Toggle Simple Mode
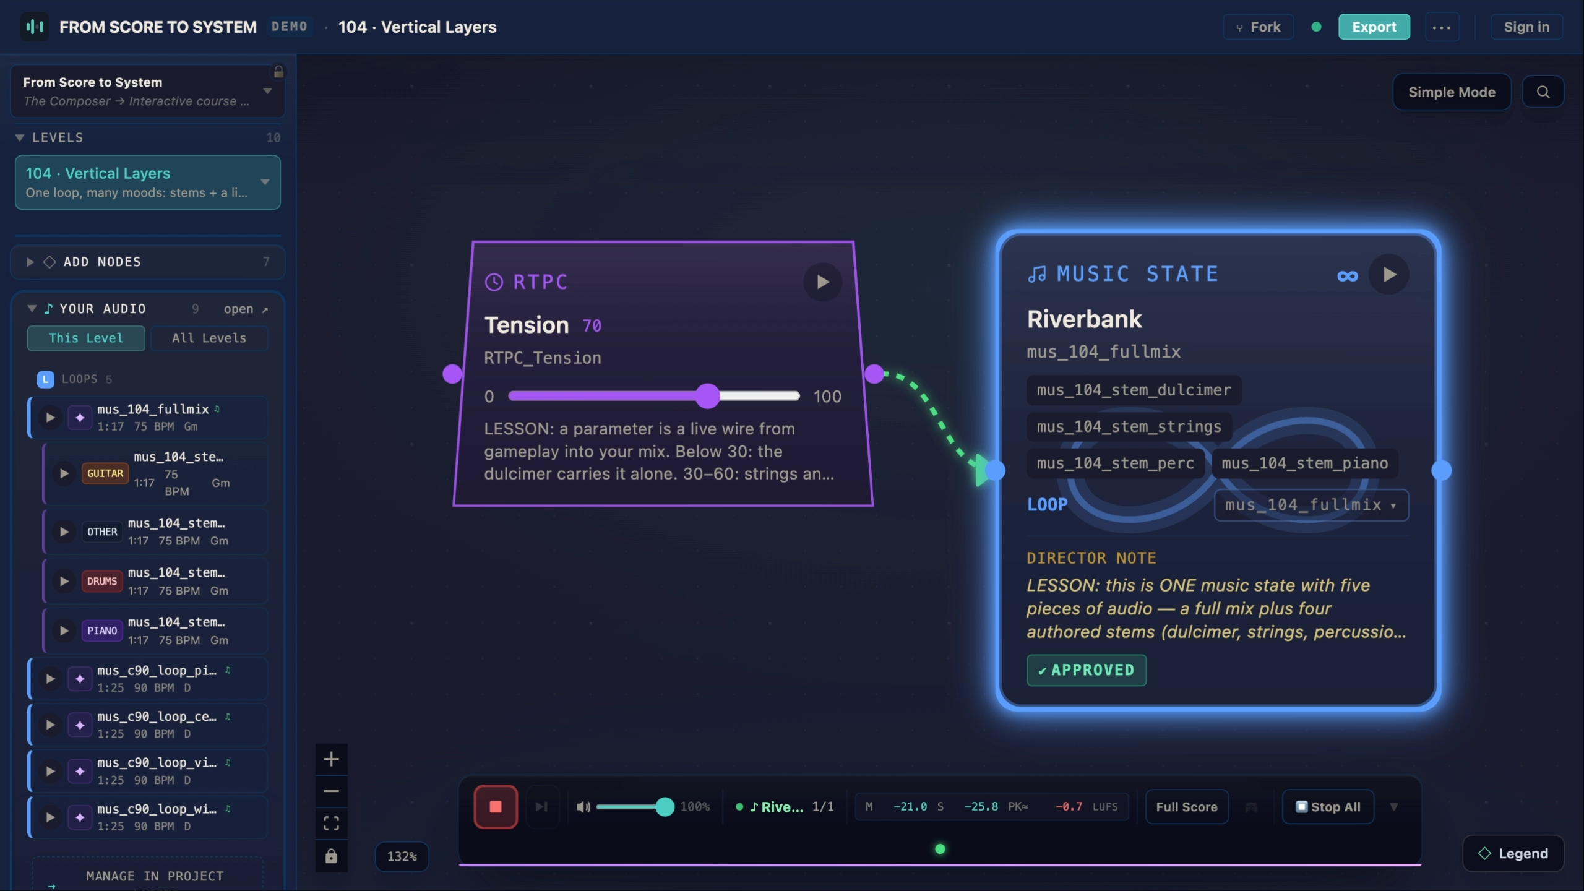Screen dimensions: 1584x891 coord(1452,92)
